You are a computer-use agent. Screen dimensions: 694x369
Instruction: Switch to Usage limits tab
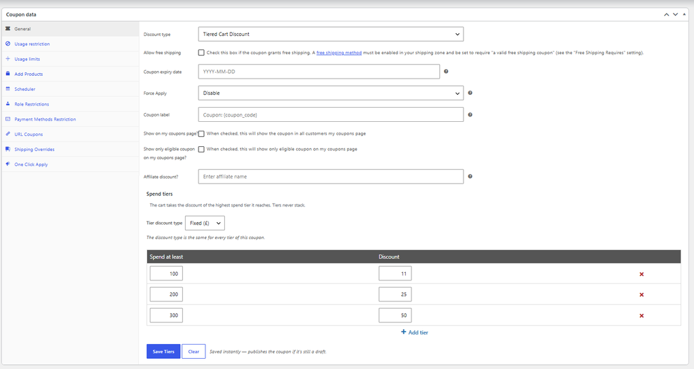point(70,59)
